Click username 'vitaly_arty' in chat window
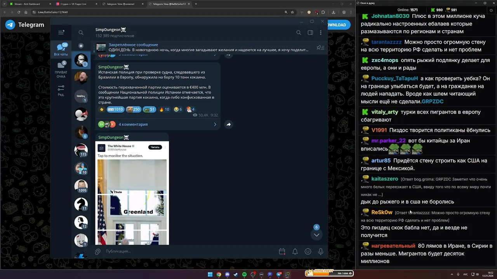The image size is (497, 279). point(385,112)
